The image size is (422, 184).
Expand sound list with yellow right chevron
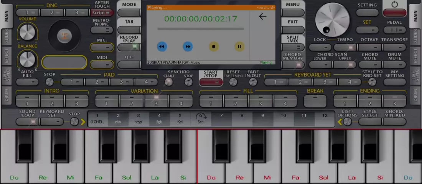coord(83,122)
